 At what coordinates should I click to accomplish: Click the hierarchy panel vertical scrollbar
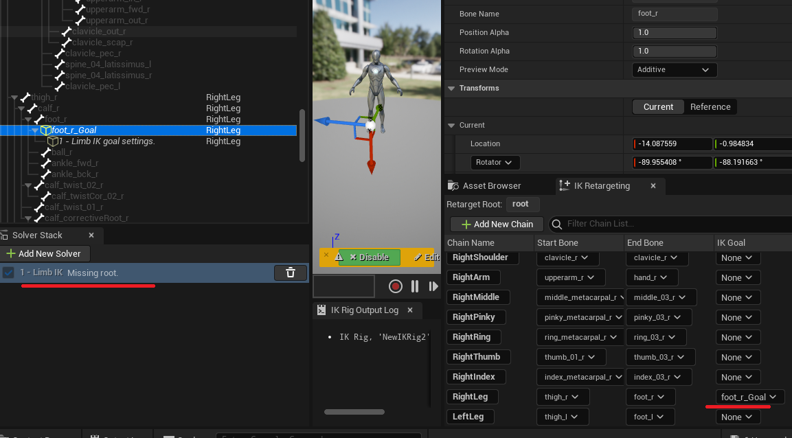click(x=302, y=135)
